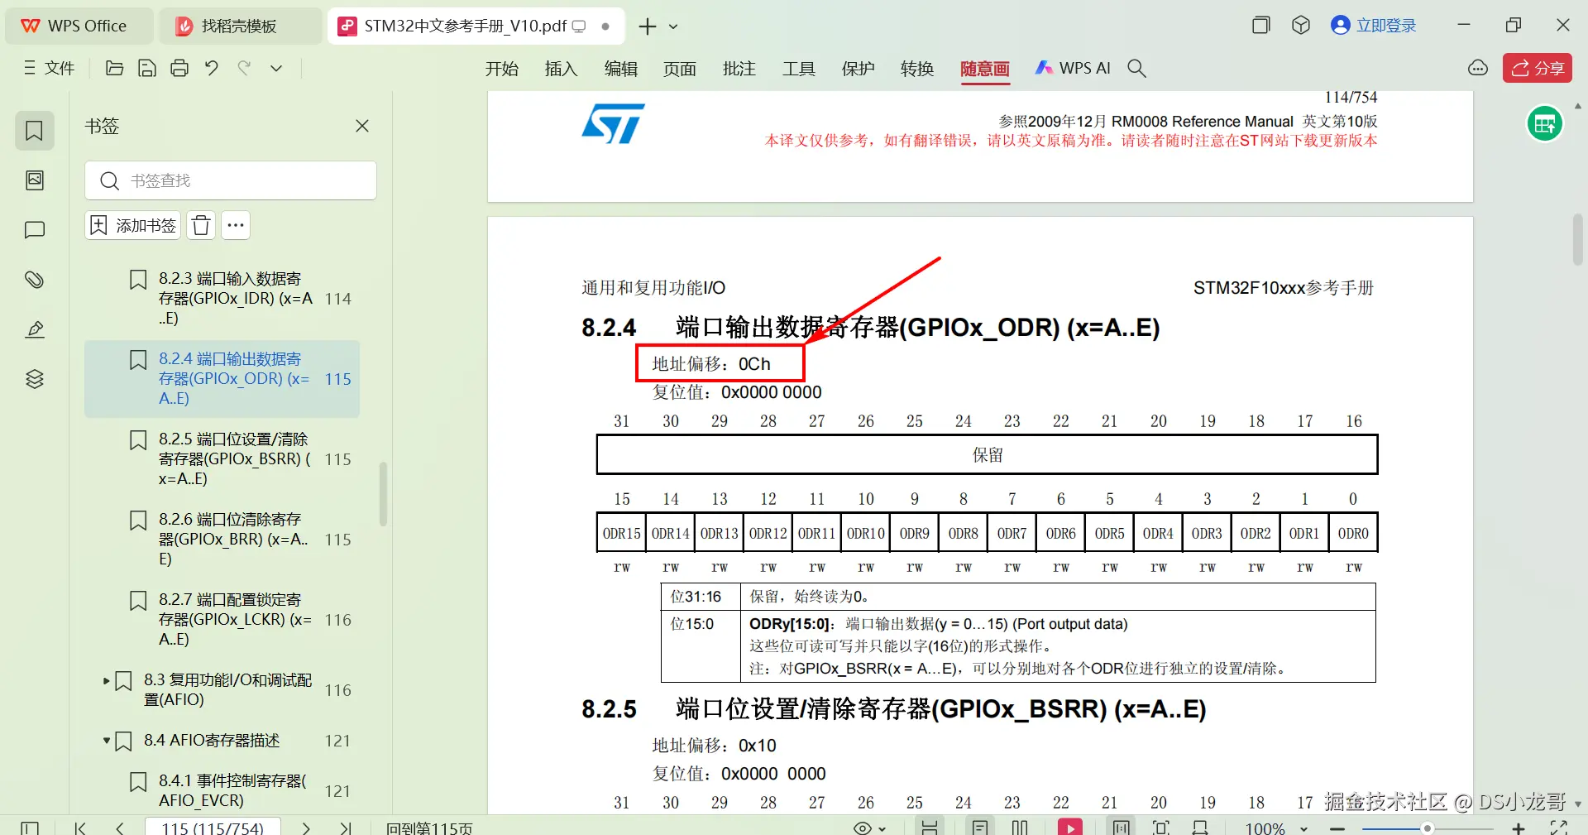Open the search magnifier in the ribbon

coord(1137,68)
